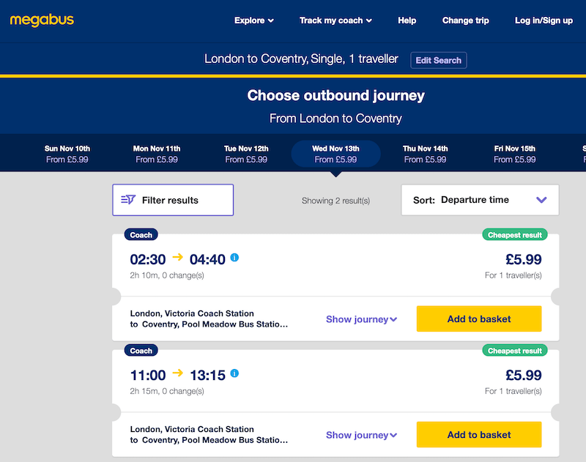Open the Explore dropdown menu
This screenshot has height=462, width=586.
254,21
